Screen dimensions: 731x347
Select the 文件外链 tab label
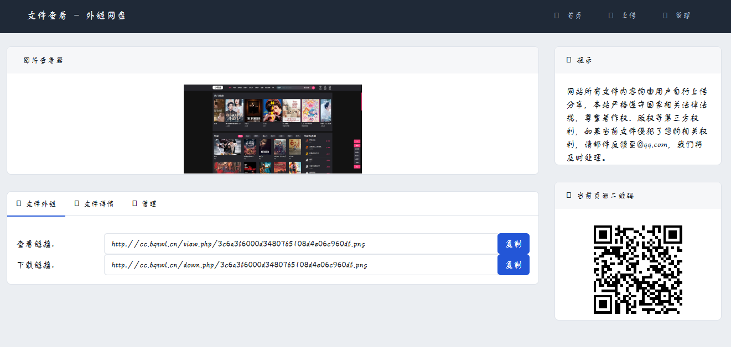pos(41,204)
